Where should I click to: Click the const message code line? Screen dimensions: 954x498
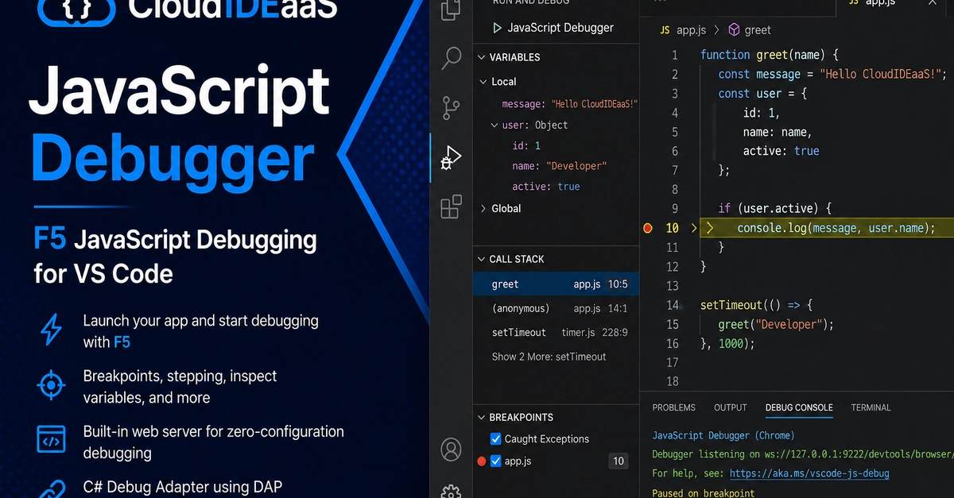pos(833,75)
